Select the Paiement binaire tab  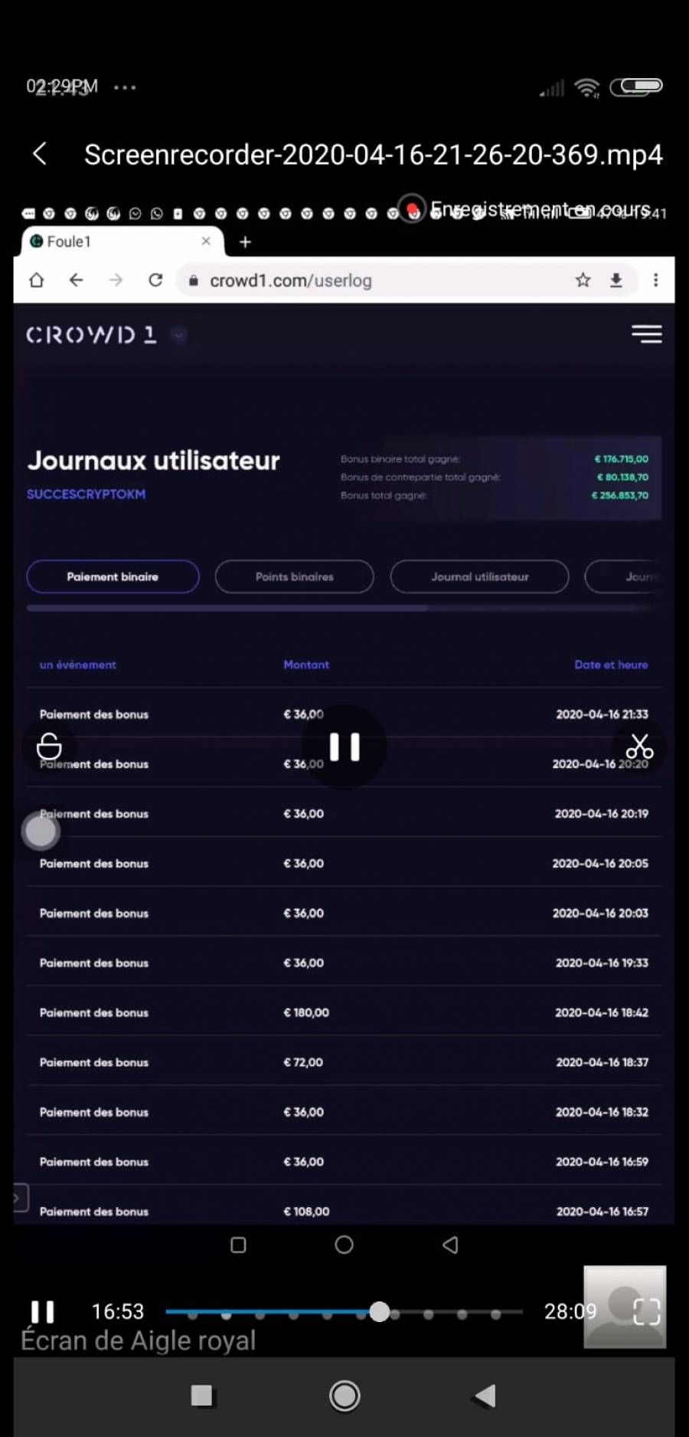pos(113,576)
